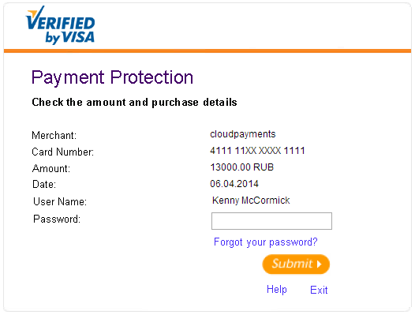The width and height of the screenshot is (415, 315).
Task: Click the Date label
Action: 44,185
